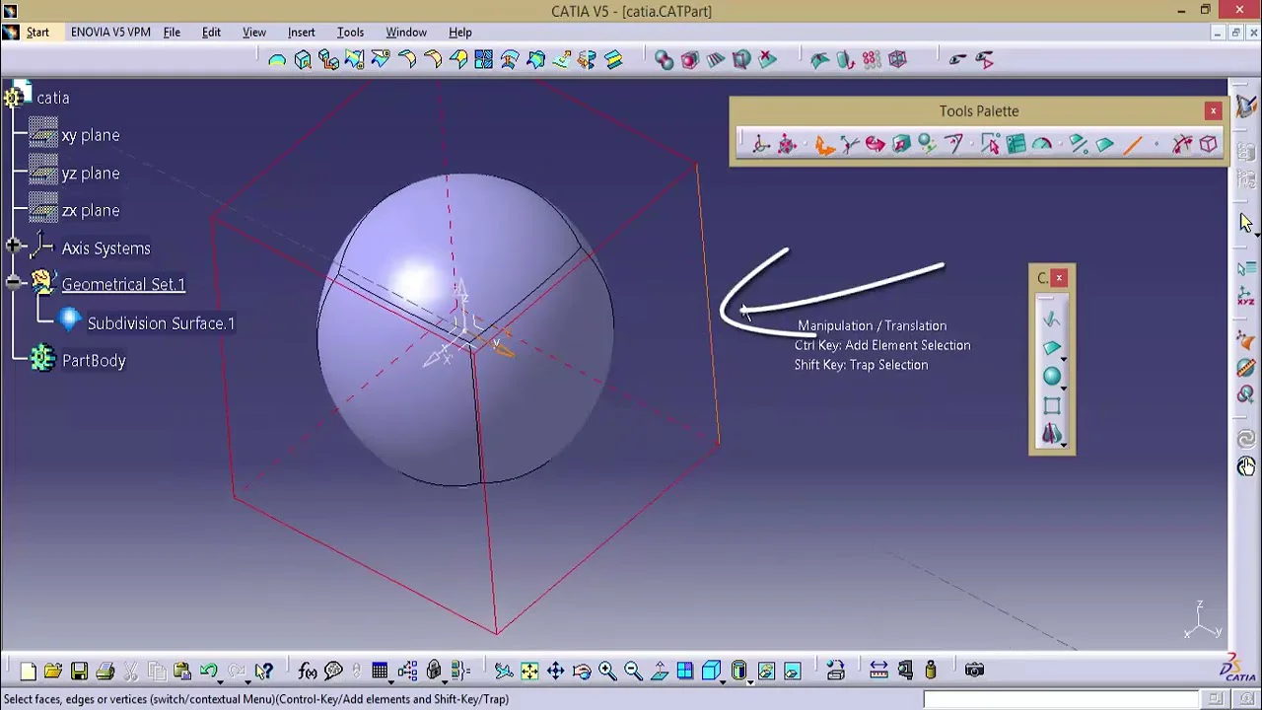Click the blue mesh grid icon on top toolbar

coord(483,60)
